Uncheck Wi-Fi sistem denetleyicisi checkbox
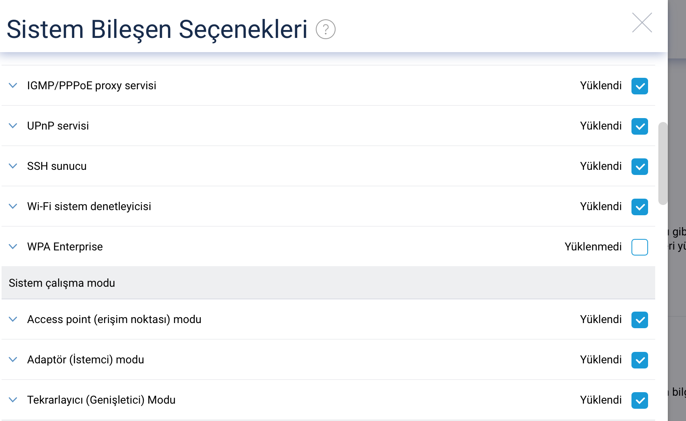This screenshot has width=686, height=421. click(639, 207)
